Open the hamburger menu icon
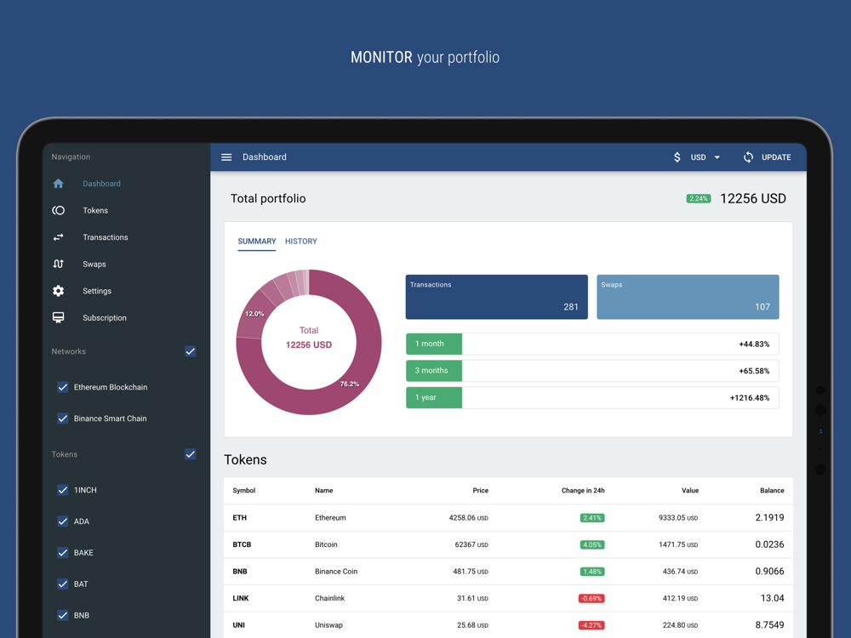The image size is (851, 638). pos(226,157)
